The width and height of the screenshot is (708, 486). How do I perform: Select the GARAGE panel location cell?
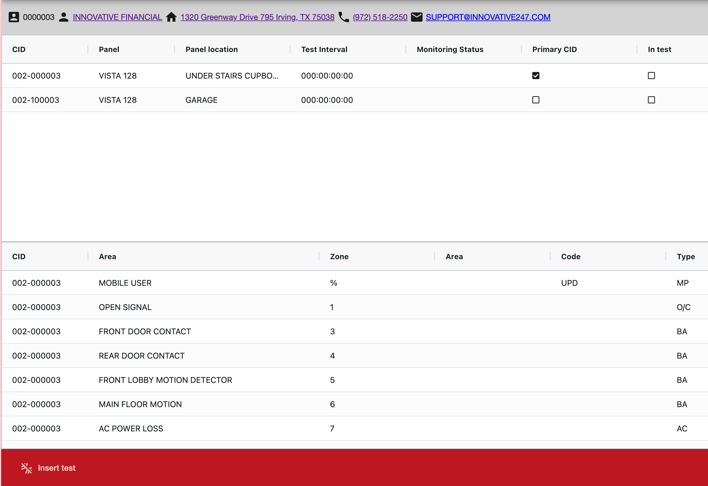[201, 100]
